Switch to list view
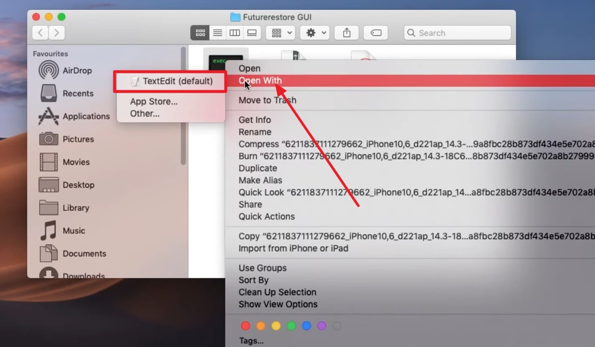Viewport: 595px width, 347px height. point(217,33)
